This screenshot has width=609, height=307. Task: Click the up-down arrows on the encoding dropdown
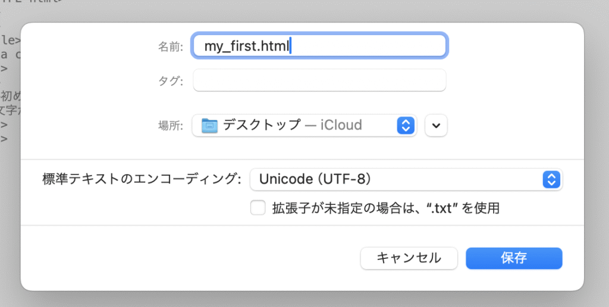click(x=551, y=179)
